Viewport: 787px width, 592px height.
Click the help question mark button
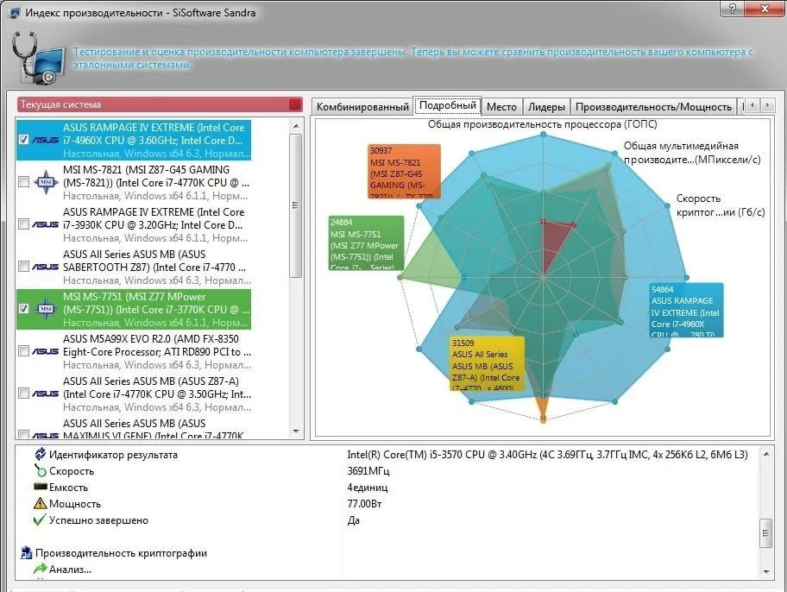pos(733,8)
